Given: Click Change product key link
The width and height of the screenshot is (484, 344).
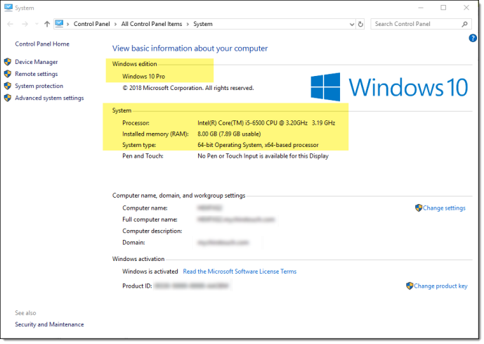Looking at the screenshot, I should [440, 286].
